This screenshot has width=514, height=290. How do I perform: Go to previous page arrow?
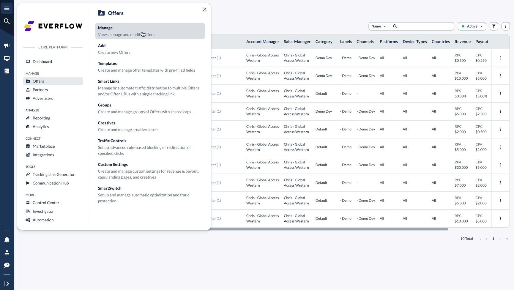[x=486, y=239]
